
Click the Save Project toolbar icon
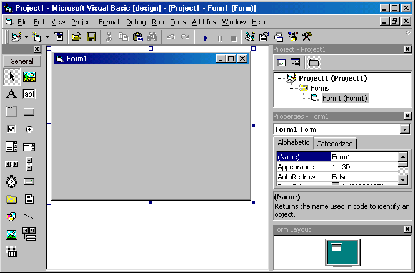click(91, 37)
